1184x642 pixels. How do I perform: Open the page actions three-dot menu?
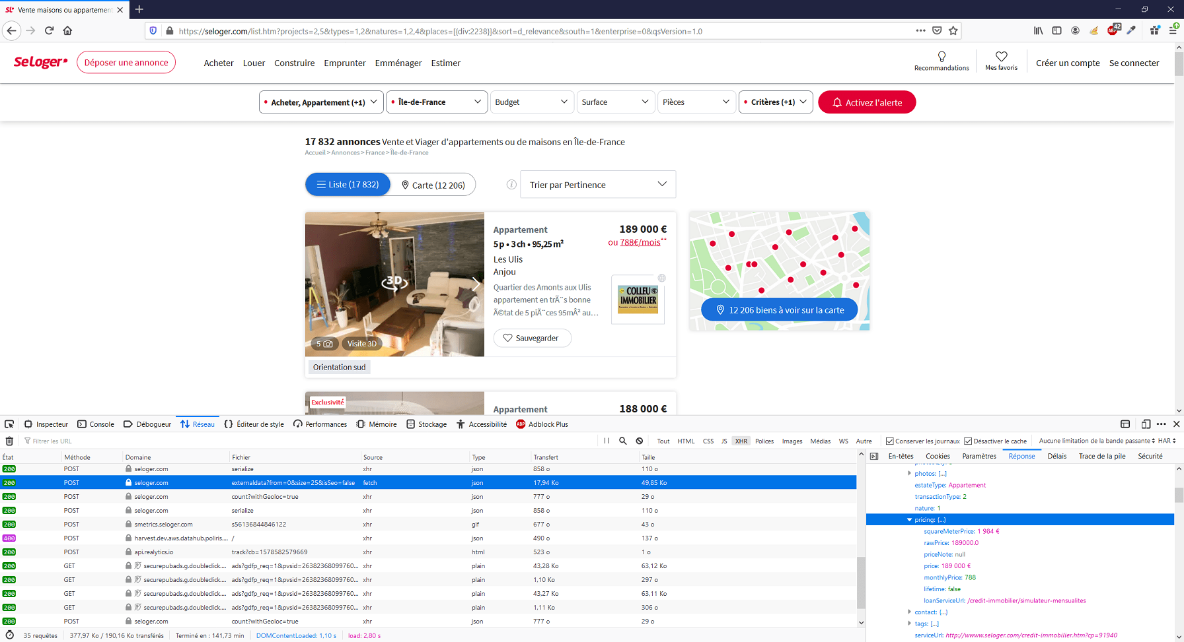[920, 30]
